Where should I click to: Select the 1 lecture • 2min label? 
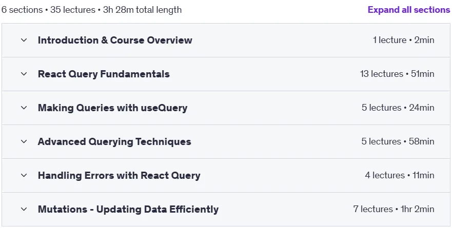(x=403, y=40)
